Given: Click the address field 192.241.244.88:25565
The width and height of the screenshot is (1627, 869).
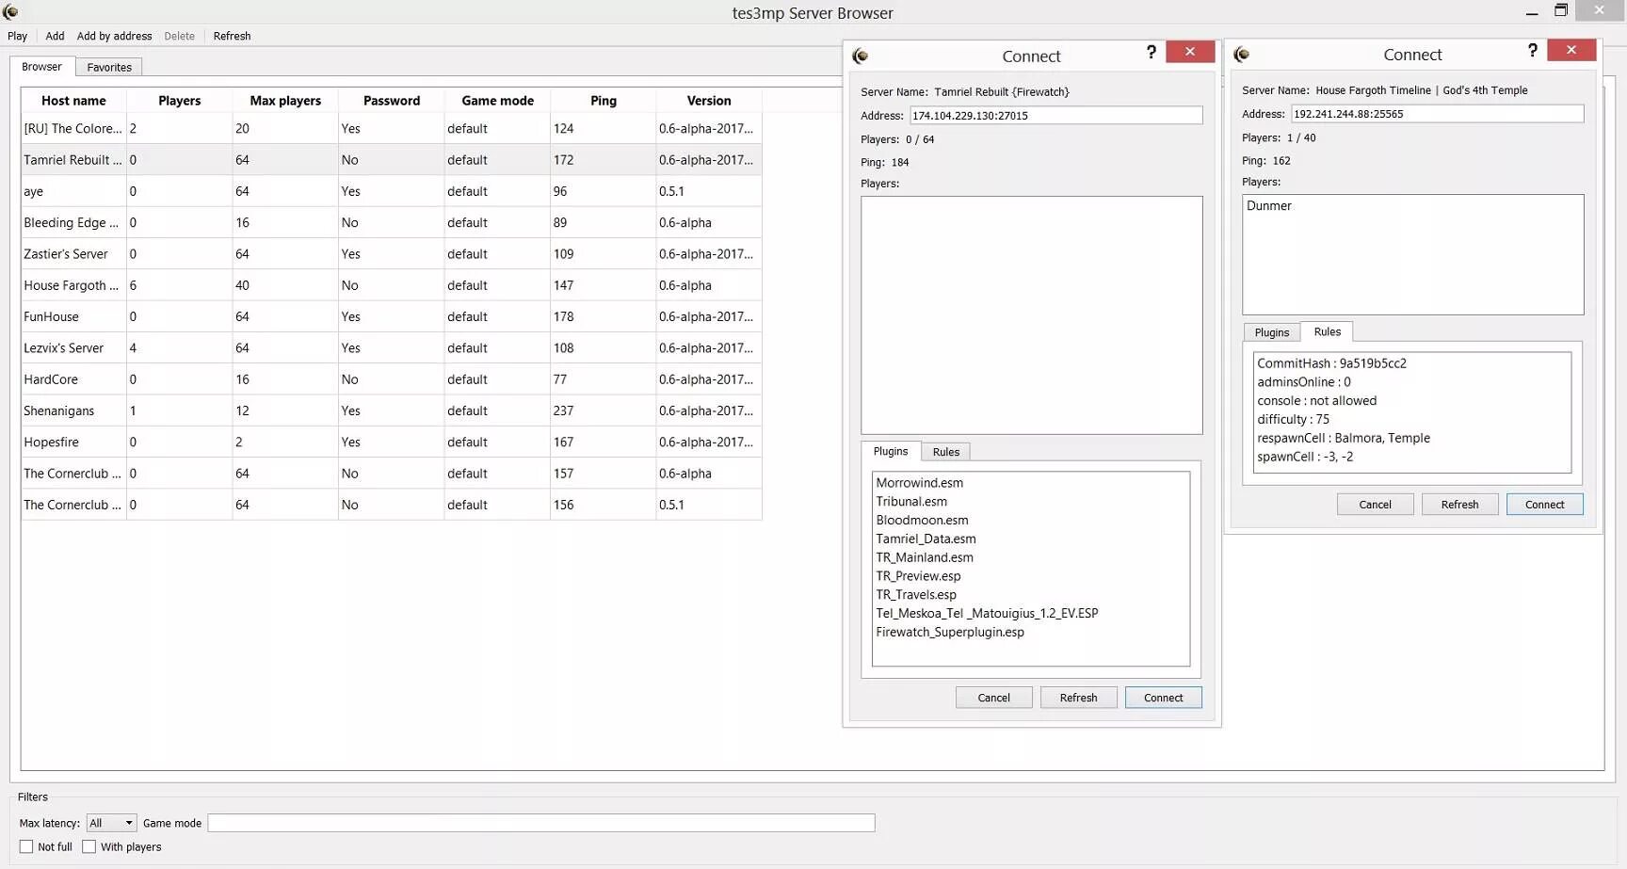Looking at the screenshot, I should (1437, 113).
